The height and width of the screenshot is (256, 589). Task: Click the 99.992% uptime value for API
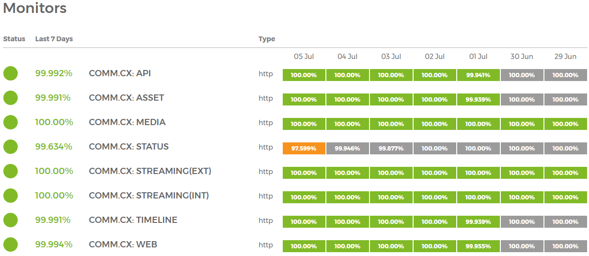[54, 73]
